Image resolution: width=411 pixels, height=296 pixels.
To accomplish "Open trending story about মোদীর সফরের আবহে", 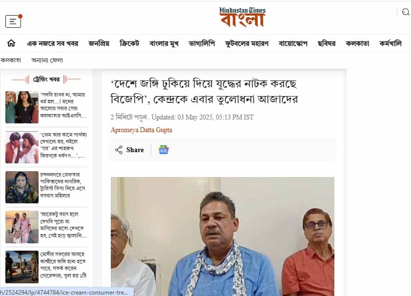I will (63, 265).
